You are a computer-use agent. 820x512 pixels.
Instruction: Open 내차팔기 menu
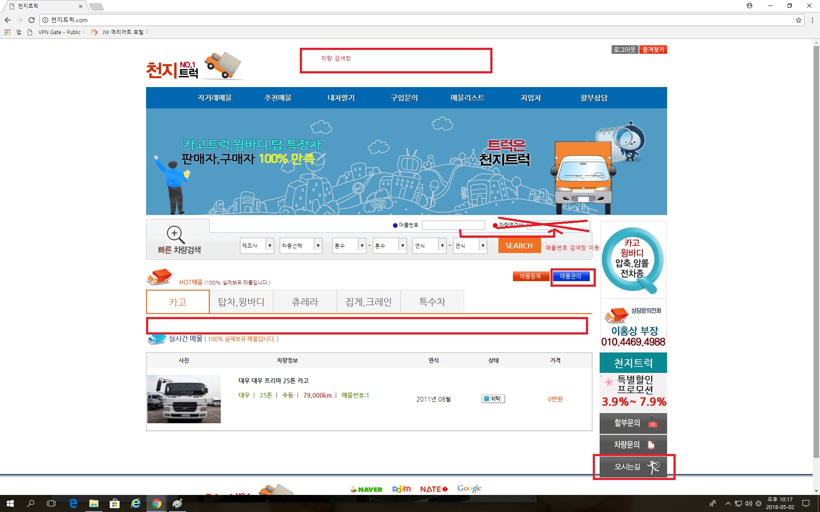[341, 98]
